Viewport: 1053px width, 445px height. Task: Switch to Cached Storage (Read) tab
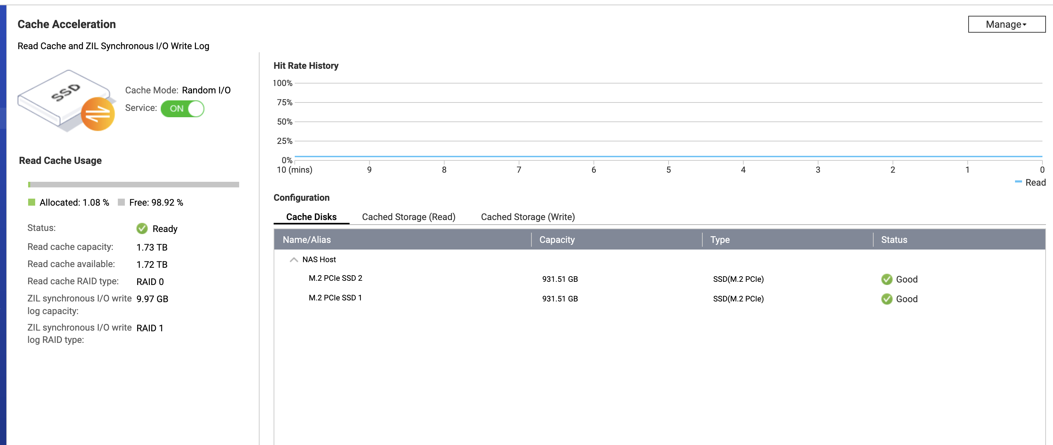(408, 217)
